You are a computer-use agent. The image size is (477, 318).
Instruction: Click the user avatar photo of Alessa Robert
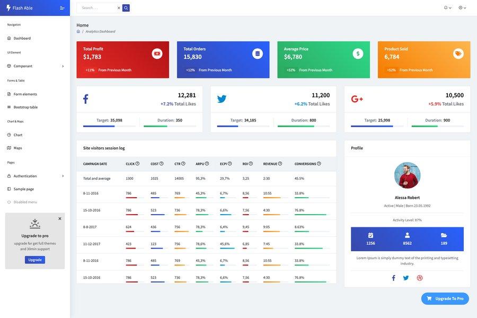[408, 175]
